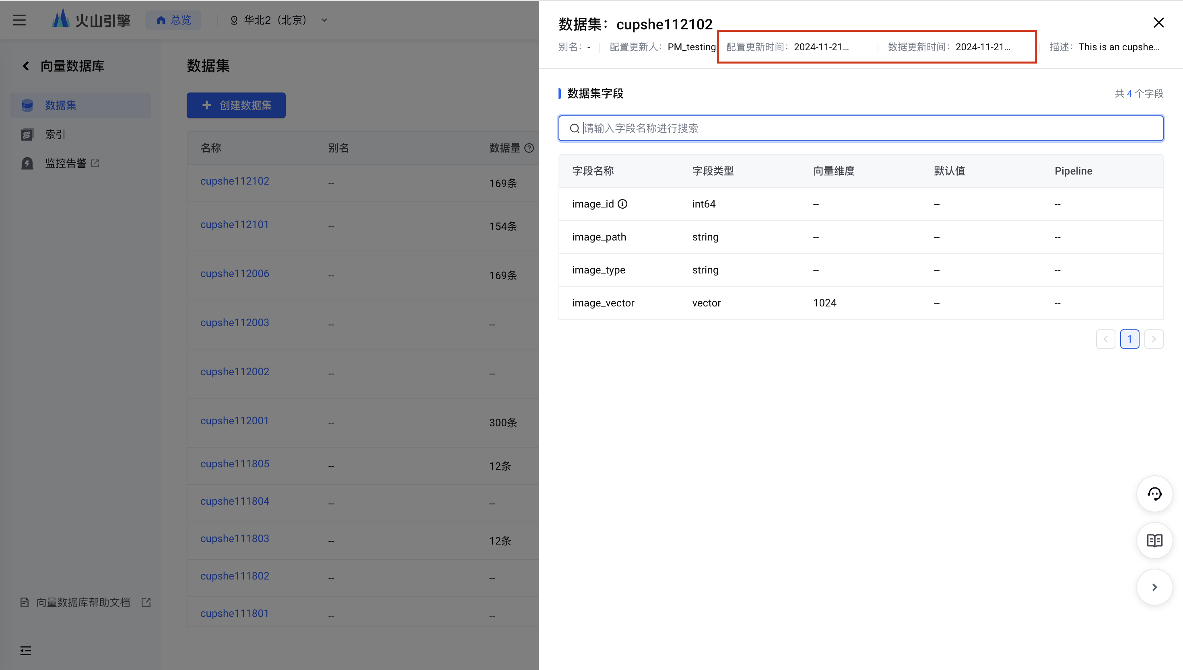
Task: Select page 1 in pagination
Action: pos(1129,339)
